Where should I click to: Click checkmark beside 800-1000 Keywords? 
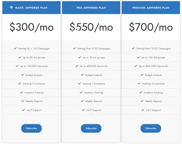click(x=136, y=66)
